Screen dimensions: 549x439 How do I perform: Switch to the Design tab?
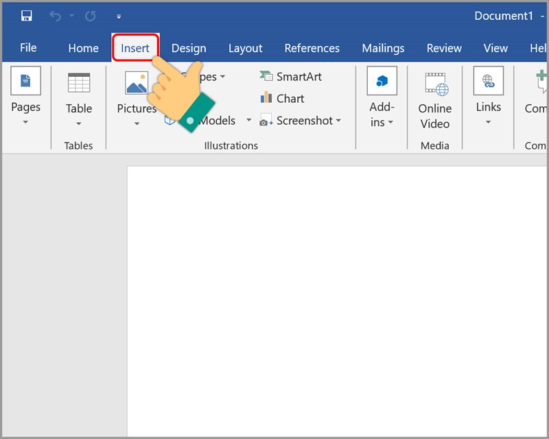pos(189,48)
